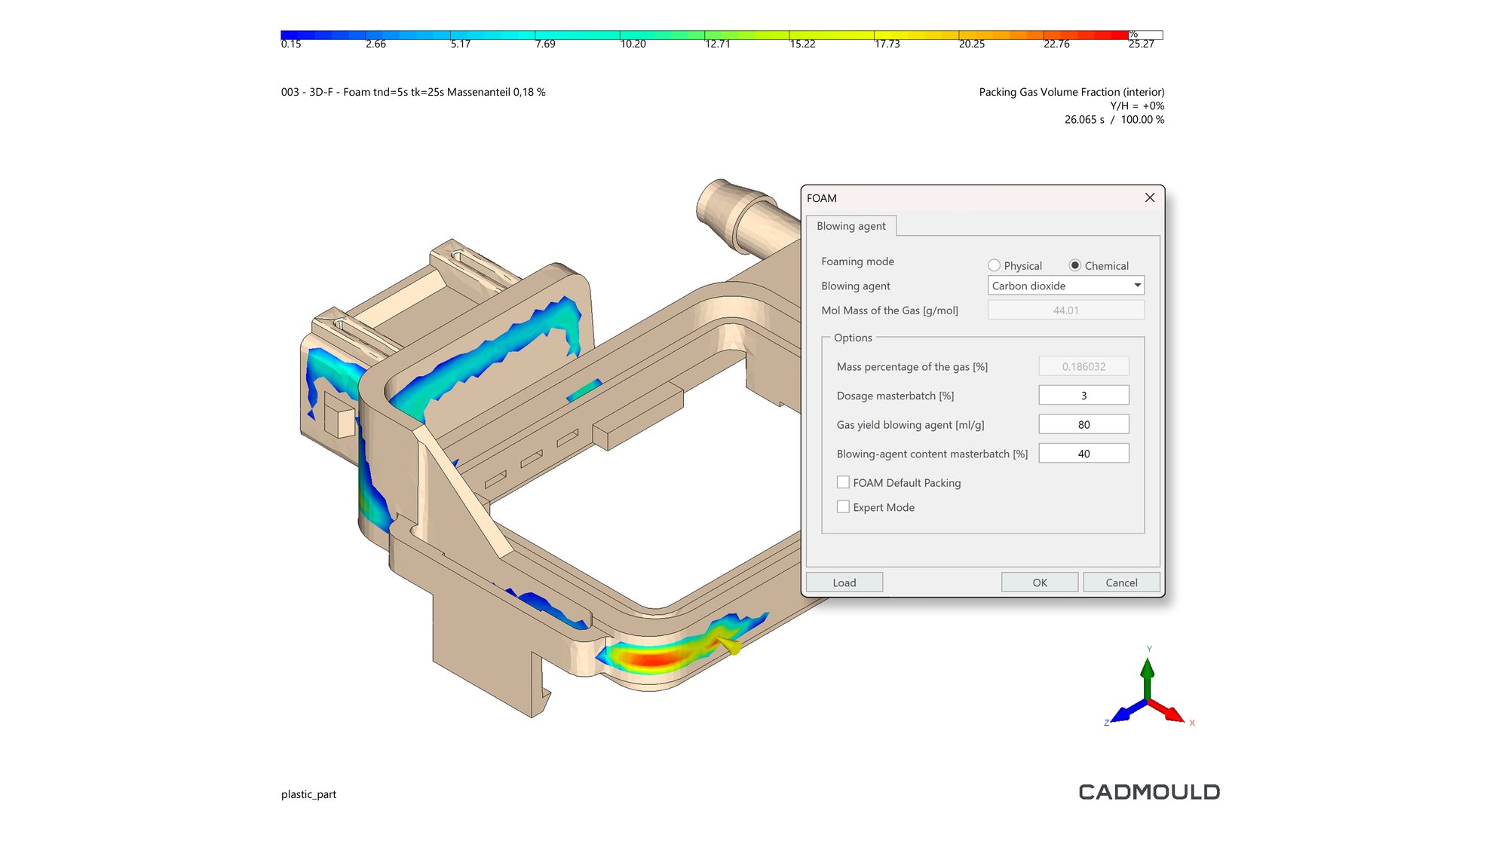Select the Physical foaming mode
Screen dimensions: 1508x847
(x=995, y=265)
